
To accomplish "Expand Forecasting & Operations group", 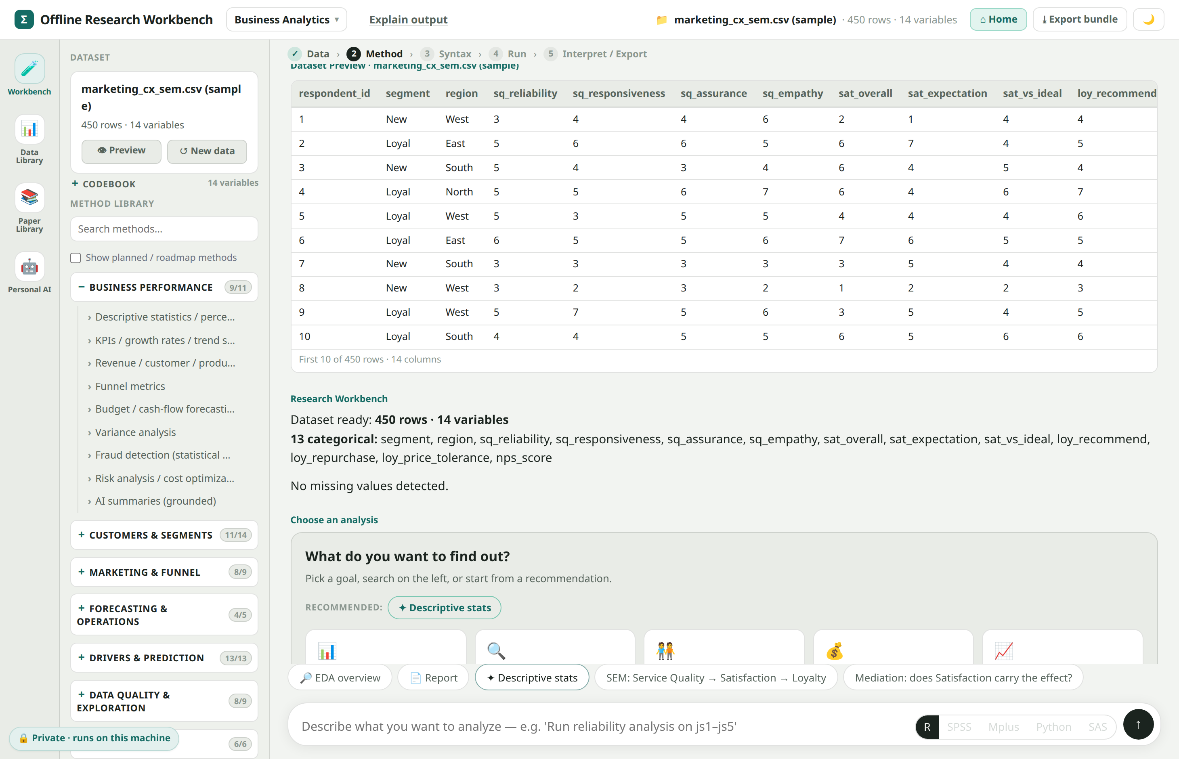I will (164, 615).
